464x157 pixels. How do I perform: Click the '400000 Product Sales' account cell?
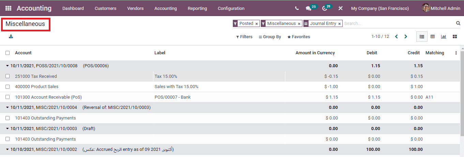tap(36, 87)
